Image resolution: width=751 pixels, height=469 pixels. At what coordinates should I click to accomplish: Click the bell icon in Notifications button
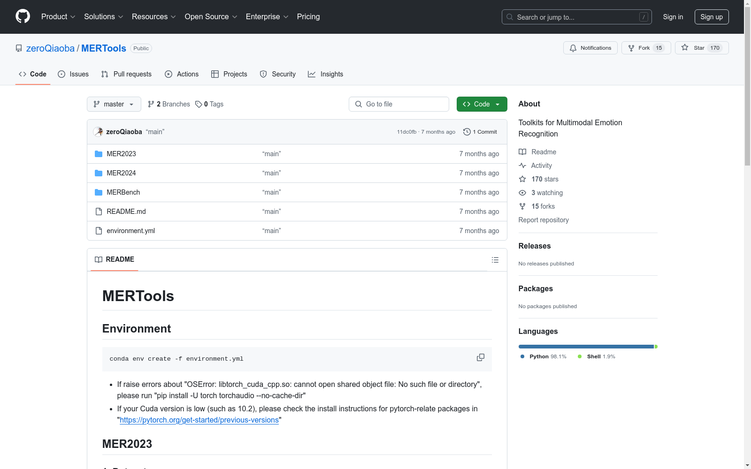click(573, 48)
